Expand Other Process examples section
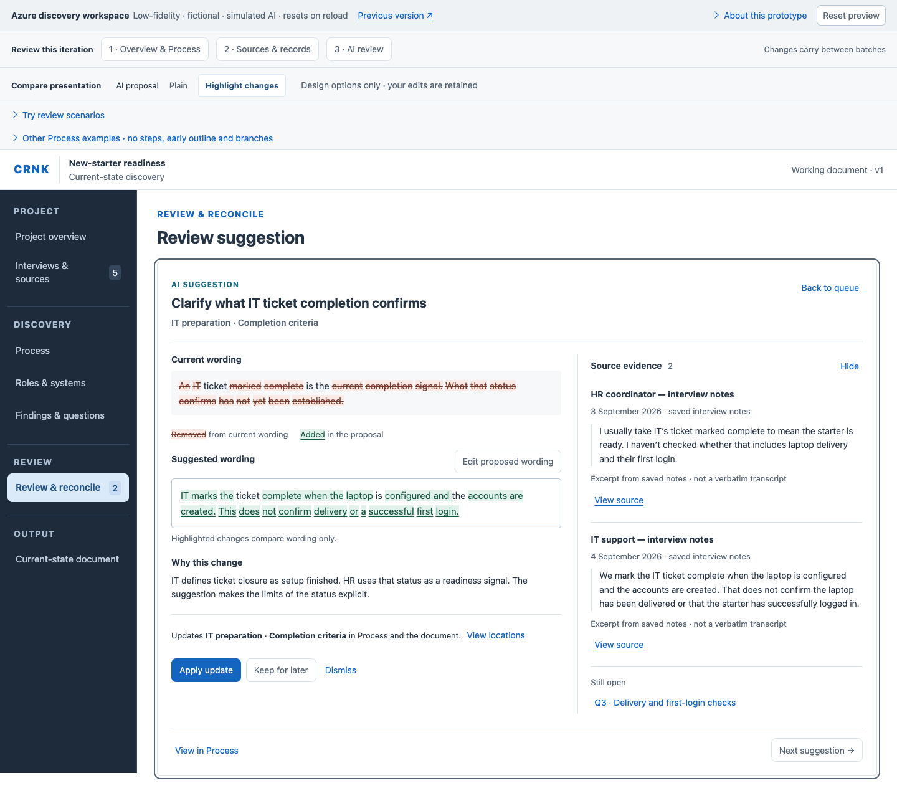897x811 pixels. [x=142, y=138]
